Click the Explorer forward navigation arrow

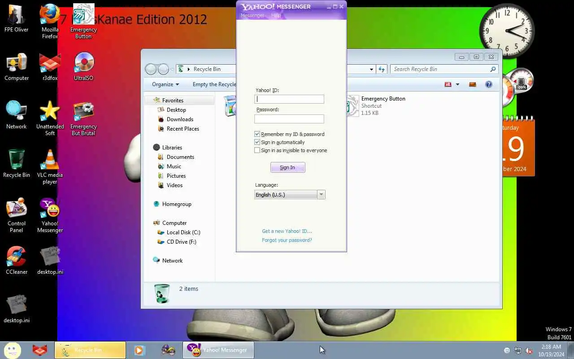pyautogui.click(x=164, y=69)
